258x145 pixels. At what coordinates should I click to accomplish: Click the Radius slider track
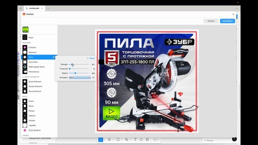click(79, 73)
